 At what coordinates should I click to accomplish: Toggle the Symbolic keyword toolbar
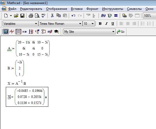(56, 32)
